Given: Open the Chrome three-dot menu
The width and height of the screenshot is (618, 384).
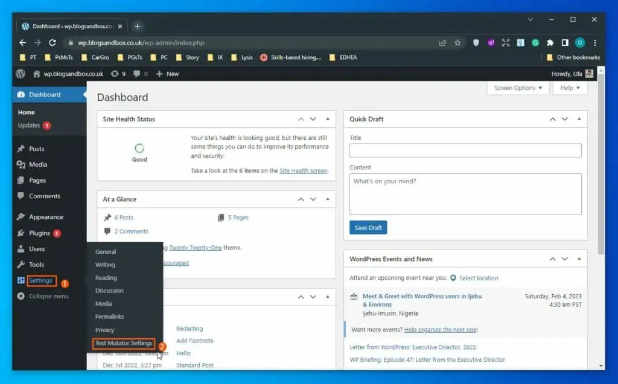Looking at the screenshot, I should tap(595, 43).
